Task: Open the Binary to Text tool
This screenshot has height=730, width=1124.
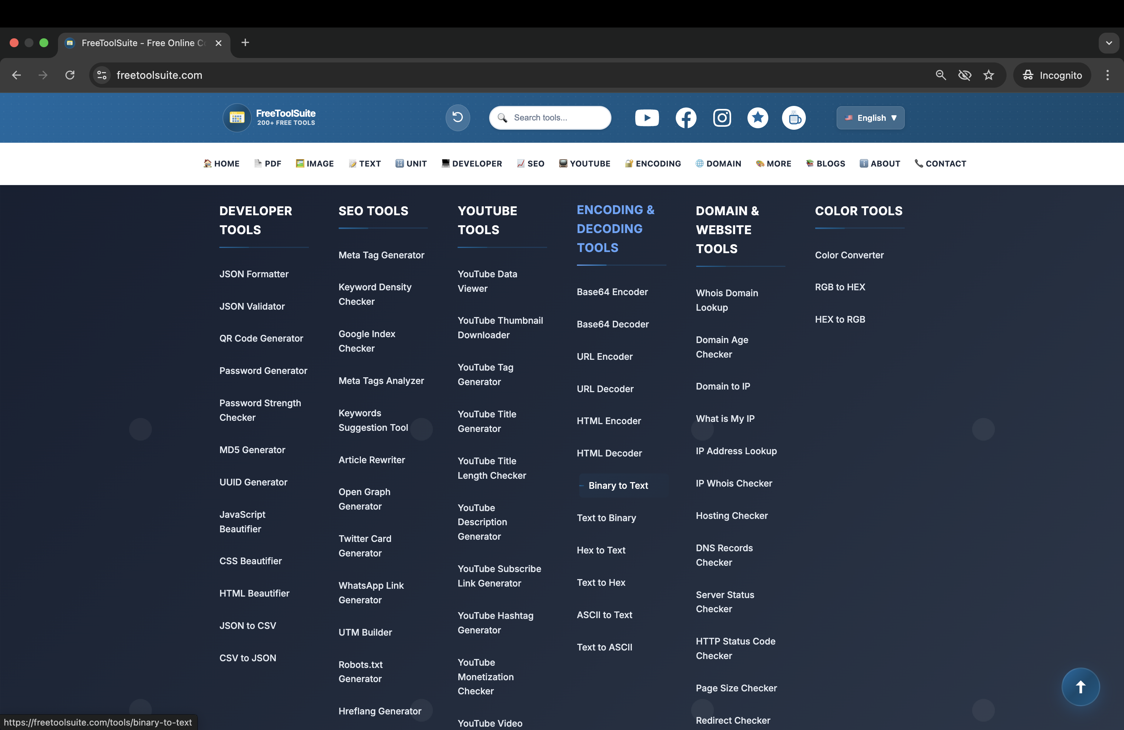Action: pos(618,485)
